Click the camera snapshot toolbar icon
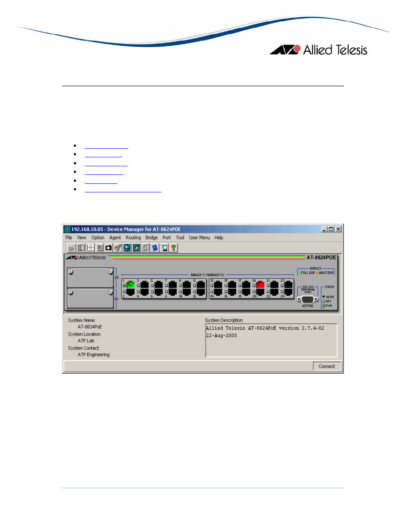Screen dimensions: 407x528 [109, 248]
